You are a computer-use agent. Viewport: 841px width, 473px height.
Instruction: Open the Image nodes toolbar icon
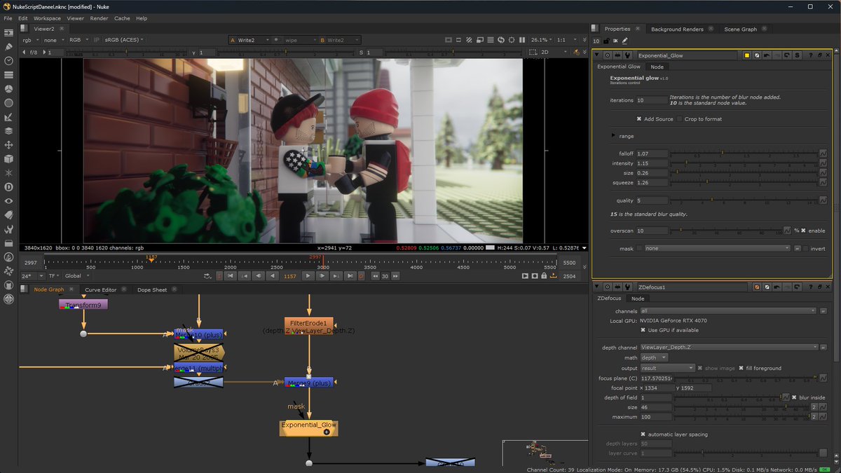(8, 33)
